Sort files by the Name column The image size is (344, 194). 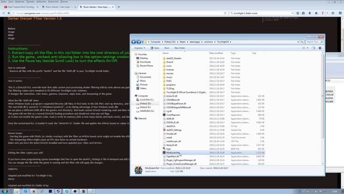[166, 53]
